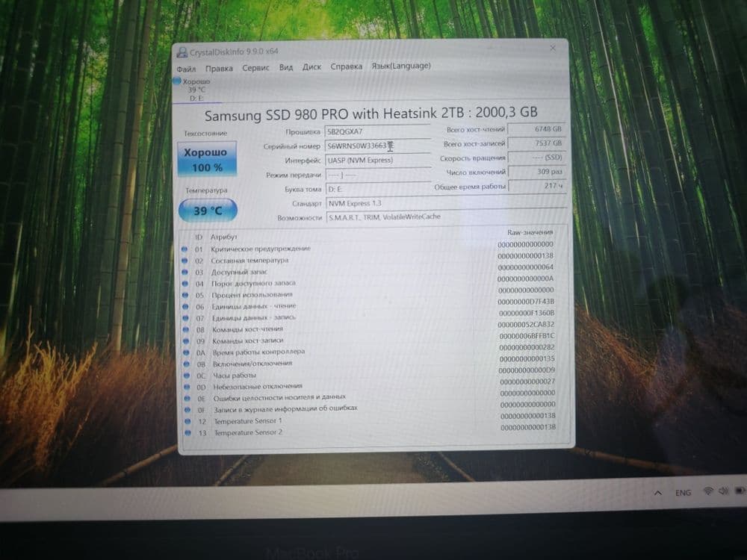The height and width of the screenshot is (560, 747).
Task: Click the battery tray icon
Action: (x=740, y=490)
